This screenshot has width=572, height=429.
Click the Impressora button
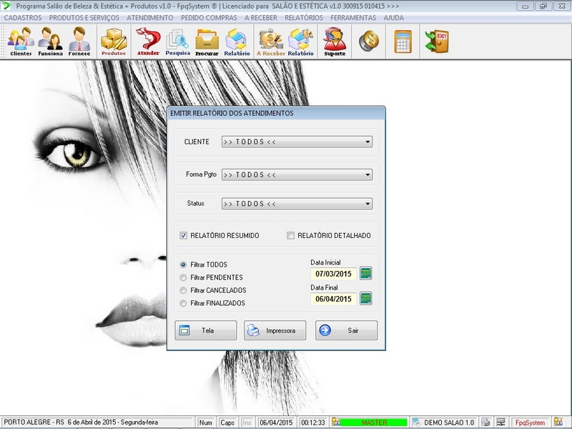(x=275, y=330)
